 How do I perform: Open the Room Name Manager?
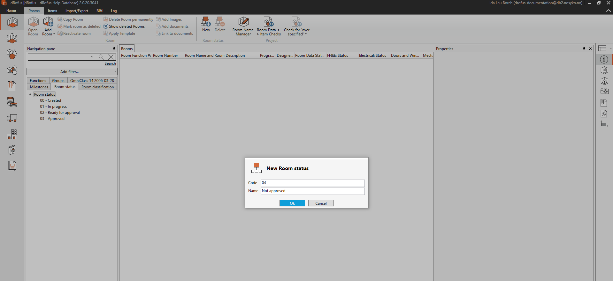pyautogui.click(x=243, y=26)
